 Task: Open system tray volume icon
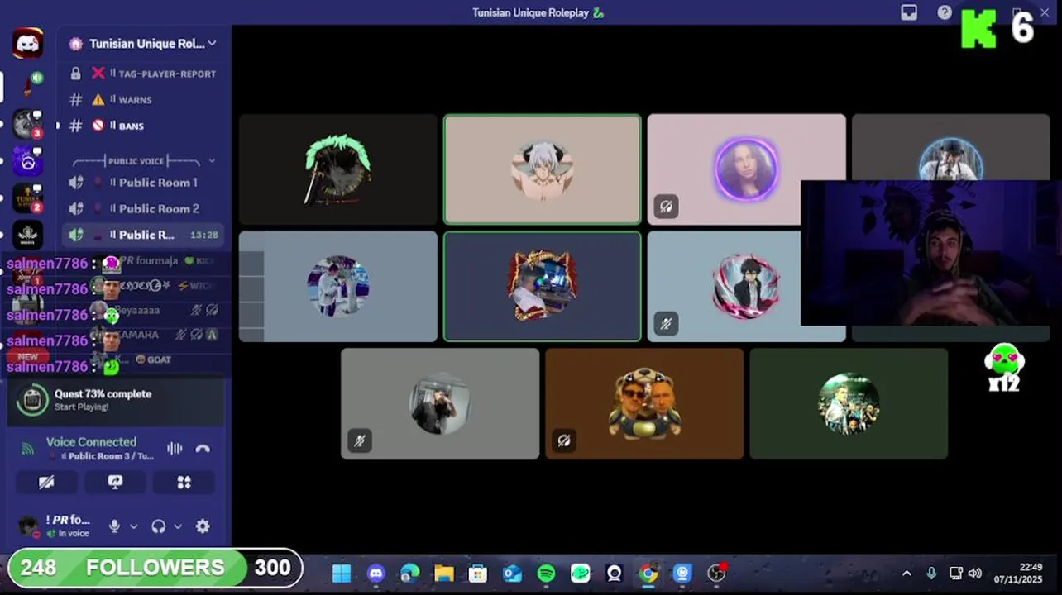coord(975,574)
